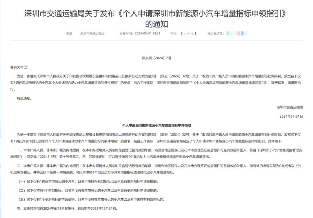313x218 pixels.
Task: Click the 特此通知 paragraph text
Action: (x=25, y=99)
